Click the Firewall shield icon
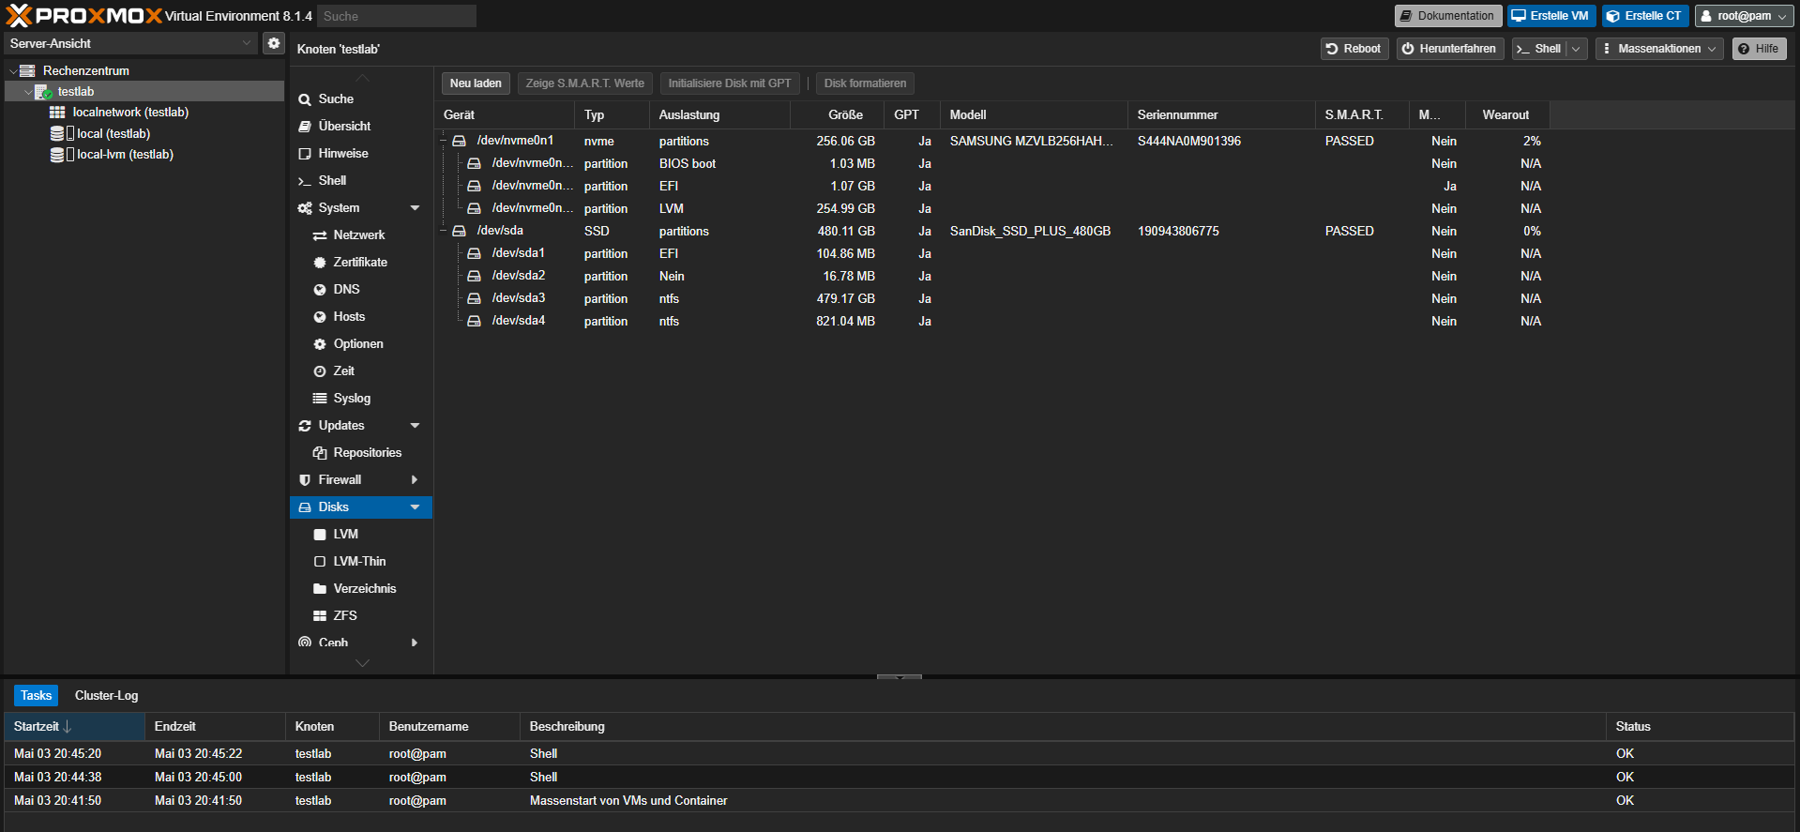Image resolution: width=1800 pixels, height=832 pixels. (x=305, y=480)
